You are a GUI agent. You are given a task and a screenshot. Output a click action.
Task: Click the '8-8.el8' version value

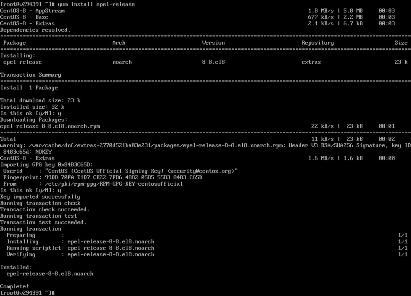pyautogui.click(x=213, y=62)
